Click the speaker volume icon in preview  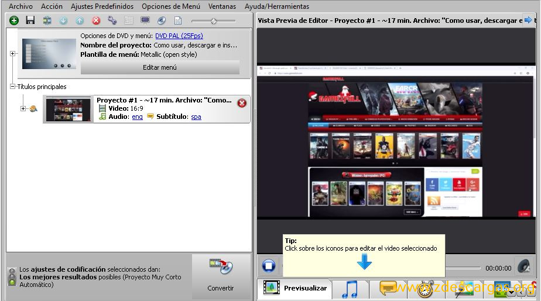(x=524, y=266)
